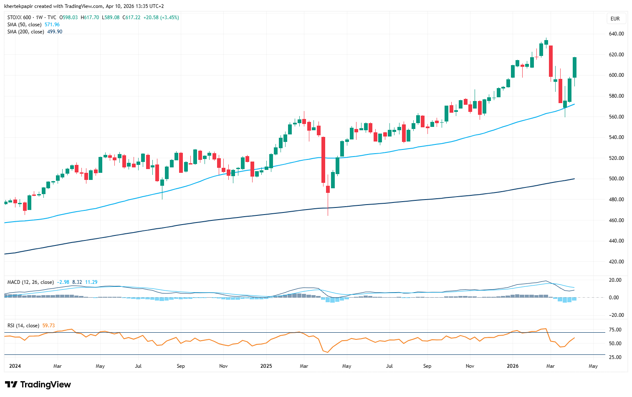This screenshot has height=397, width=632.
Task: Click the 1W interval label in header
Action: coord(39,18)
